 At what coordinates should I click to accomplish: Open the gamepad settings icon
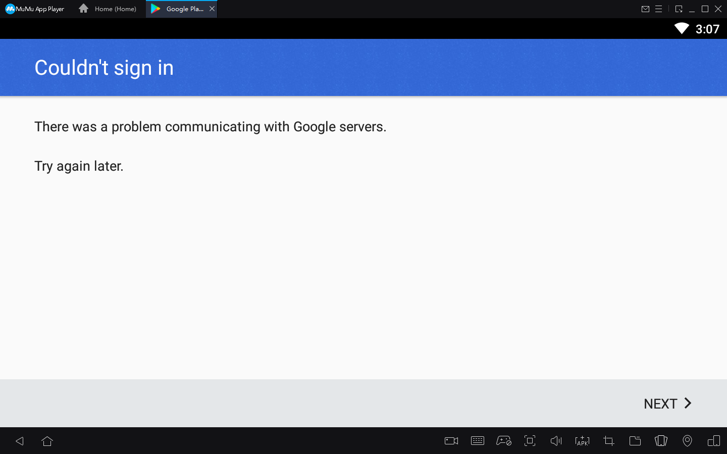point(504,441)
